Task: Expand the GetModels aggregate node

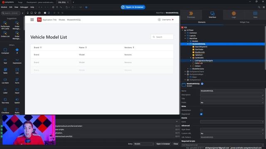Action: (x=191, y=58)
